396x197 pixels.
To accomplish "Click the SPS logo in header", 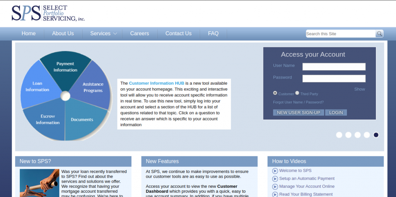I will pyautogui.click(x=48, y=13).
